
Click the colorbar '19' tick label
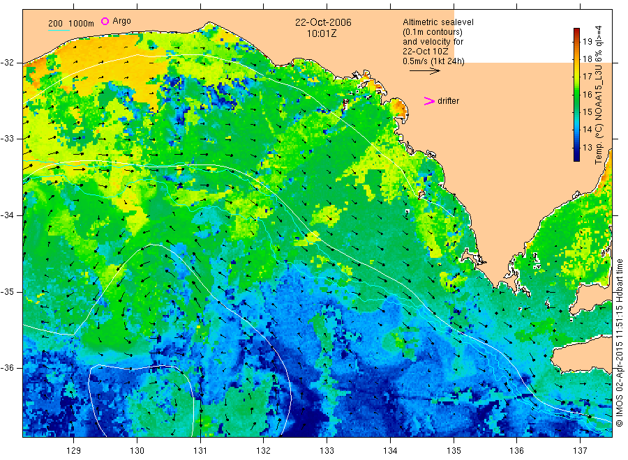pos(587,42)
